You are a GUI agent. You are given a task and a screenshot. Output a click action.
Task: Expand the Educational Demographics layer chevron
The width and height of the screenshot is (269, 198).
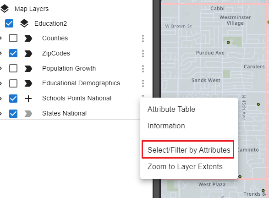coord(1,83)
